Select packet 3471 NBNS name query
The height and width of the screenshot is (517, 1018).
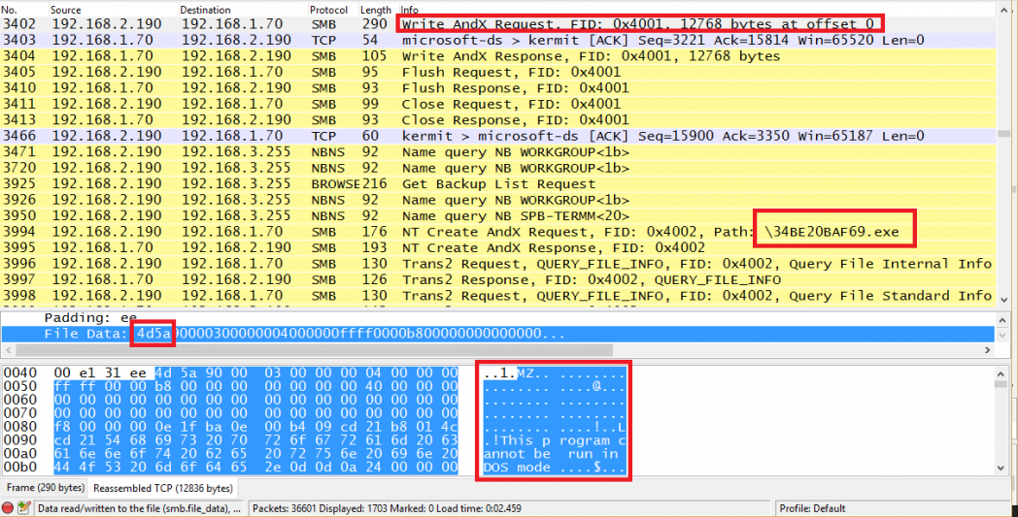tap(498, 151)
